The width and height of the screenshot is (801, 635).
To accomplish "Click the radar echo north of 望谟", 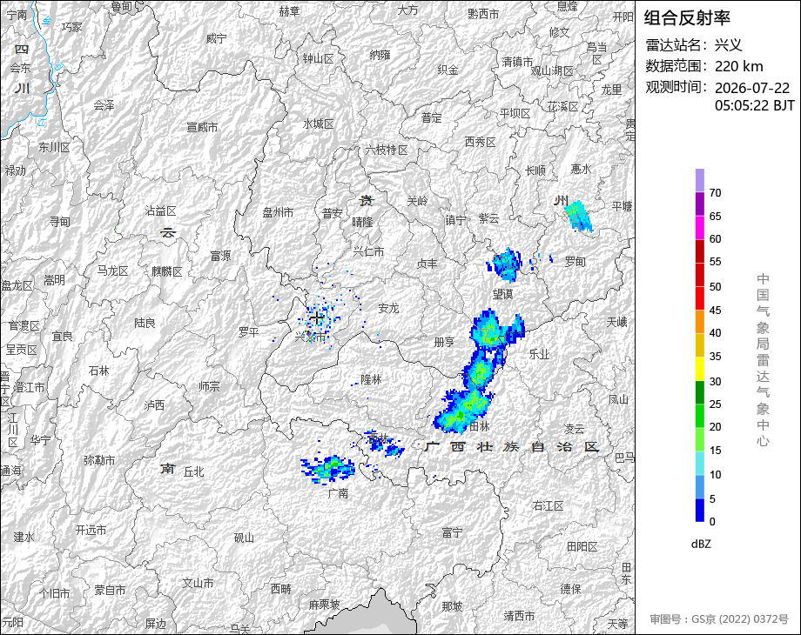I will point(505,264).
